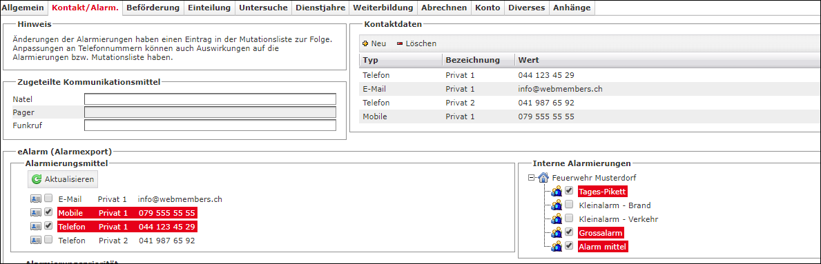Click into the Funkruf input field

(x=210, y=125)
